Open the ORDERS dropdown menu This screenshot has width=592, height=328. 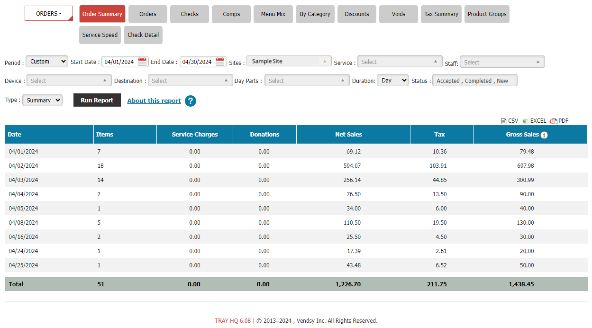pos(49,14)
